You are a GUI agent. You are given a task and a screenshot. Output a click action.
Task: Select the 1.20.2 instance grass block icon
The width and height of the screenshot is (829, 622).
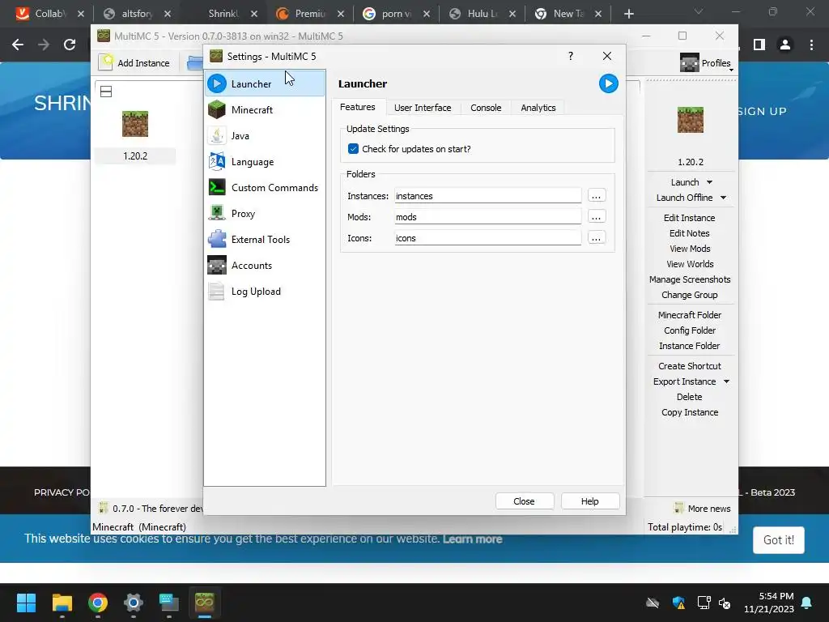135,124
